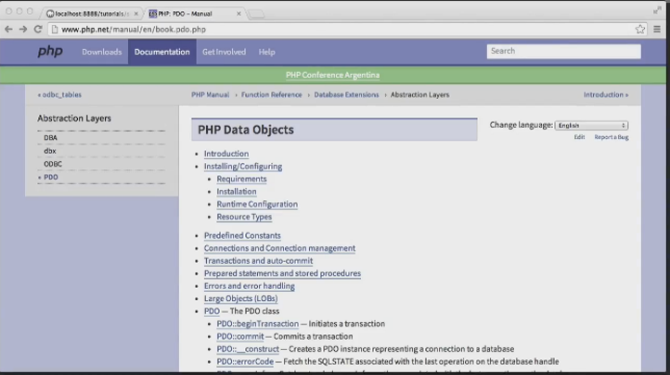Bookmark page with the star icon
The height and width of the screenshot is (375, 670).
tap(639, 29)
